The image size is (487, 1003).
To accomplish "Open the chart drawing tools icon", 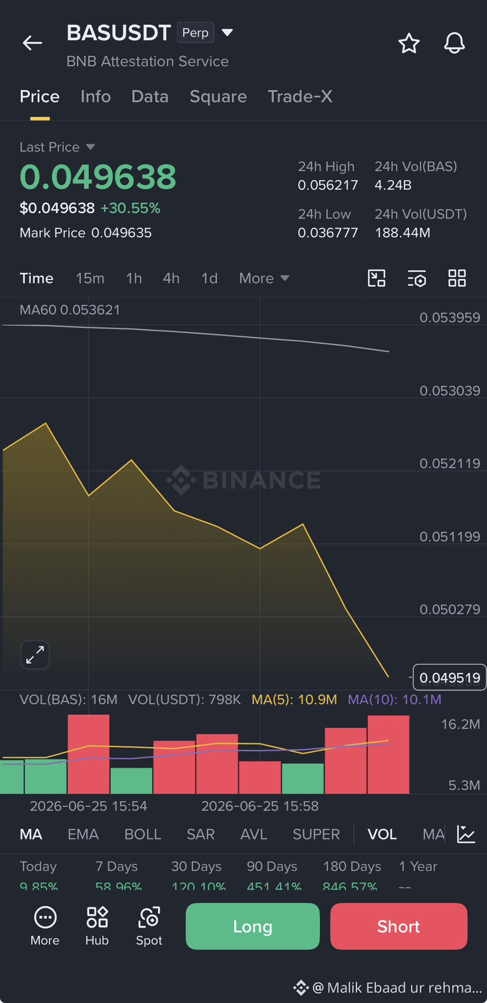I will pyautogui.click(x=376, y=278).
